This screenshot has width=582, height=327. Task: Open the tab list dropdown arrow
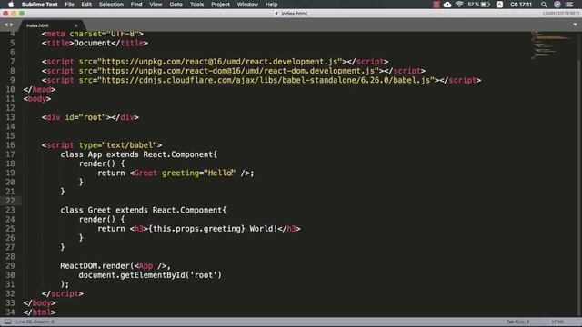(x=575, y=25)
